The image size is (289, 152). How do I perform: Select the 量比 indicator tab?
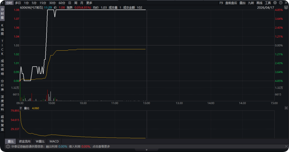(x=10, y=141)
